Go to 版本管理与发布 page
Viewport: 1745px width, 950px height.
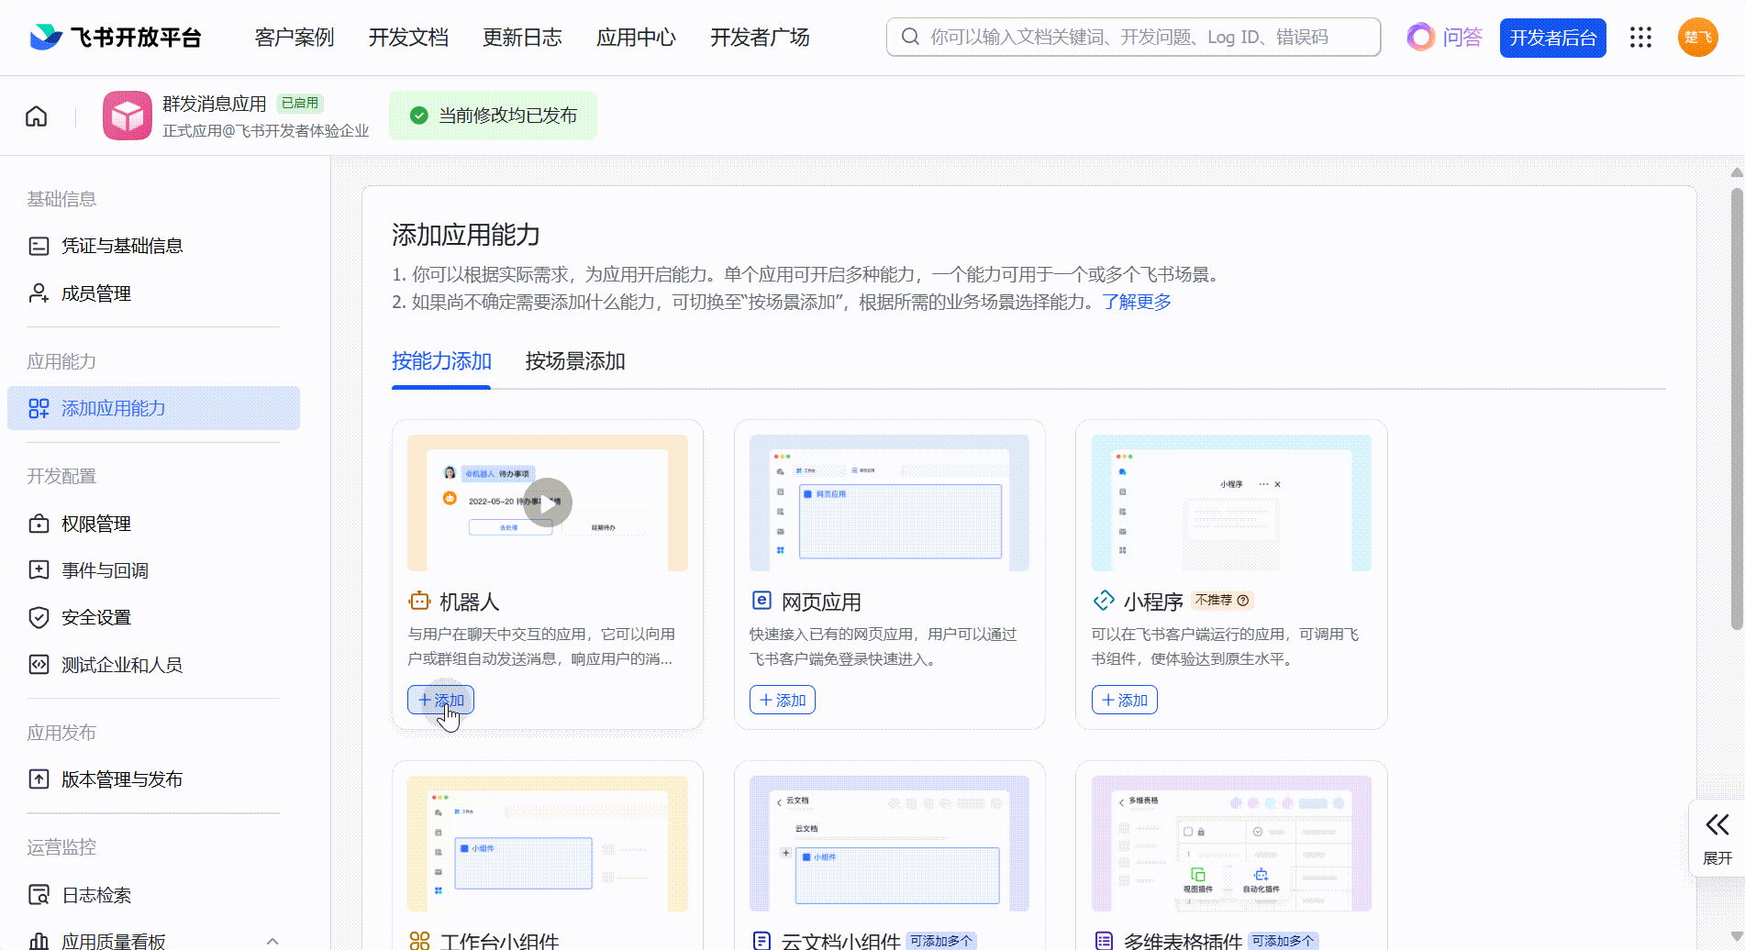coord(121,779)
